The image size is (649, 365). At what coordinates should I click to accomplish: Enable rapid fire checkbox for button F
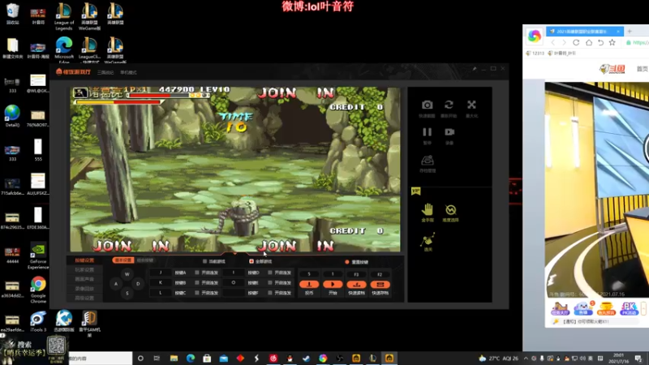coord(270,293)
